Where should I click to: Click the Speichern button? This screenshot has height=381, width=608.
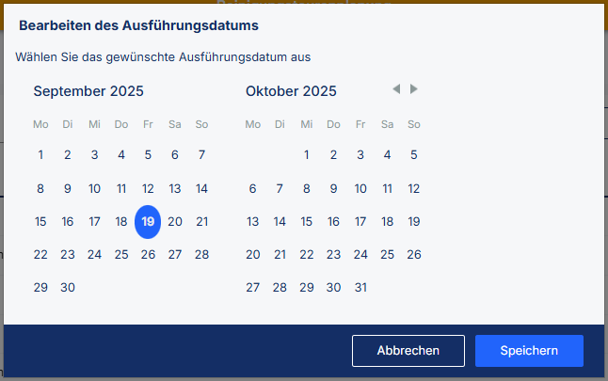[x=529, y=351]
